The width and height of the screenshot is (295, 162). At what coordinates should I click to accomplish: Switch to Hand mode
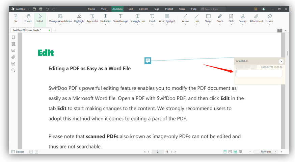coord(28,18)
